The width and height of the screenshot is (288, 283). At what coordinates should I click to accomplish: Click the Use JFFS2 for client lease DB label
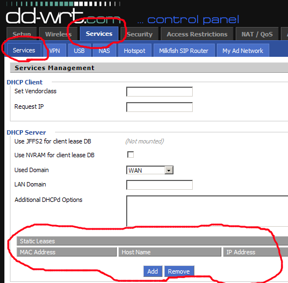(53, 141)
